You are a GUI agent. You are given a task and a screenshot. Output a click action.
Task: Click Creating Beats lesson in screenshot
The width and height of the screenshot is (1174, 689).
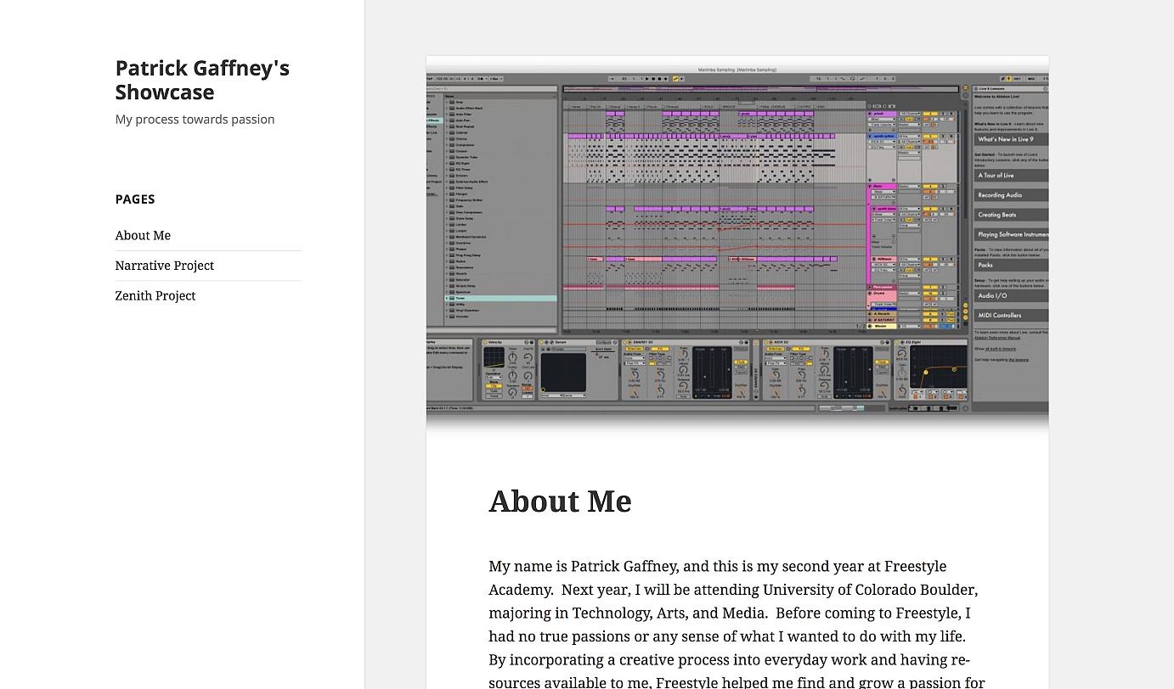tap(1011, 215)
